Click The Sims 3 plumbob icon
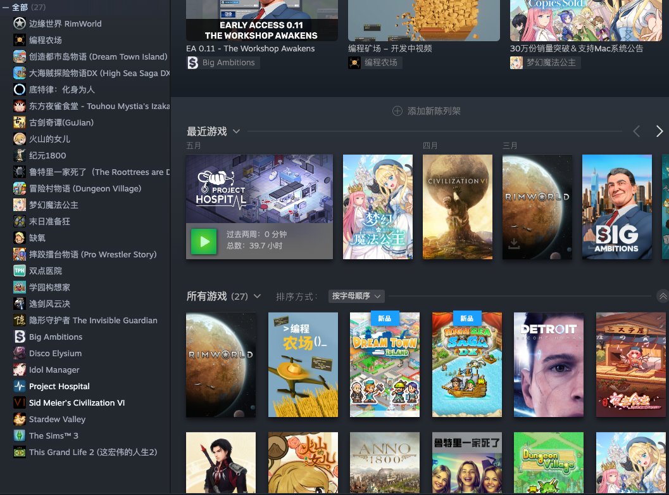The height and width of the screenshot is (495, 669). [x=19, y=435]
